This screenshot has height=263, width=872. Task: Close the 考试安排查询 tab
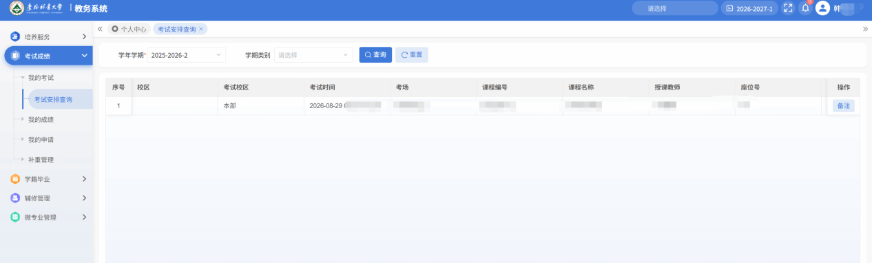coord(201,30)
